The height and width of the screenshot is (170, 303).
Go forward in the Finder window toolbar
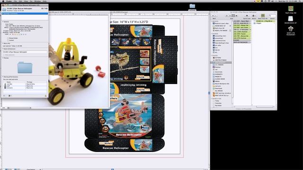pos(216,16)
